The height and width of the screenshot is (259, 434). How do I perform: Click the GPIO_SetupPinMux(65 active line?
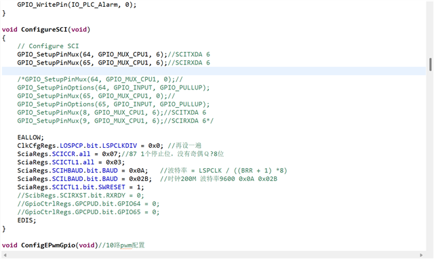113,63
